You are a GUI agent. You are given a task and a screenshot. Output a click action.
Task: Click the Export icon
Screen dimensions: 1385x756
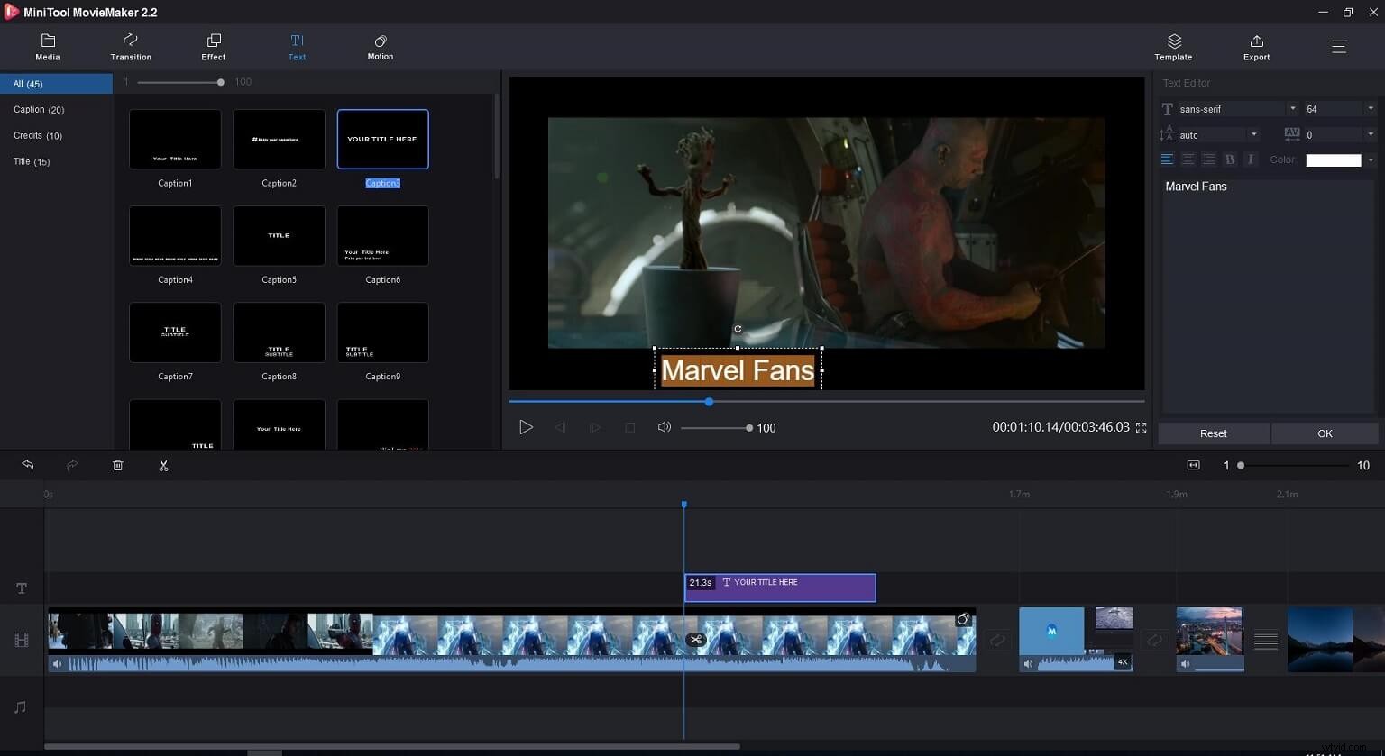pyautogui.click(x=1255, y=46)
